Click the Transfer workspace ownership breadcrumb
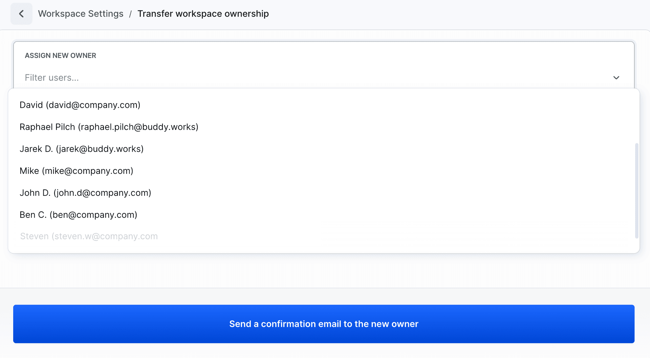This screenshot has width=650, height=358. coord(203,14)
